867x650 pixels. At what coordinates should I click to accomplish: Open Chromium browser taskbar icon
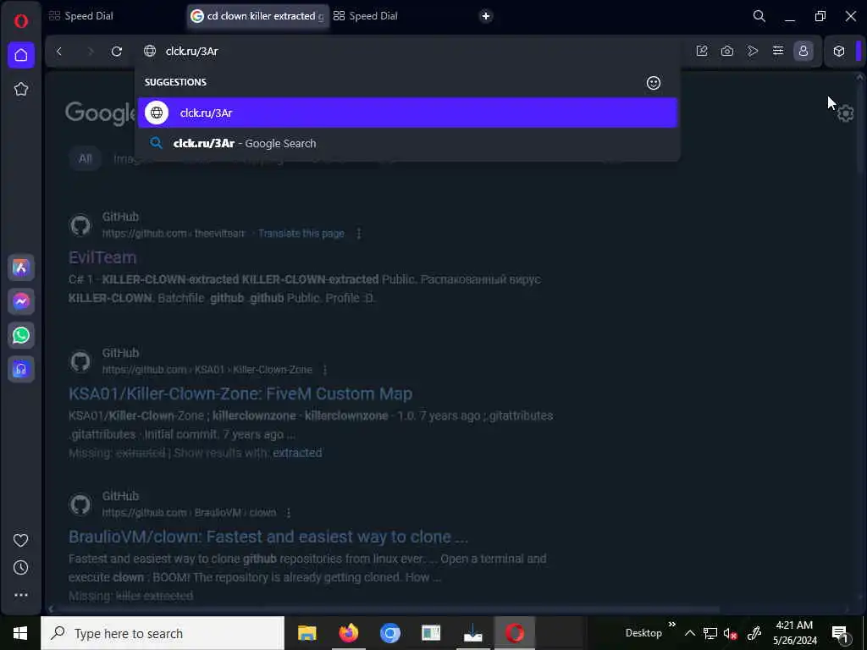coord(389,633)
